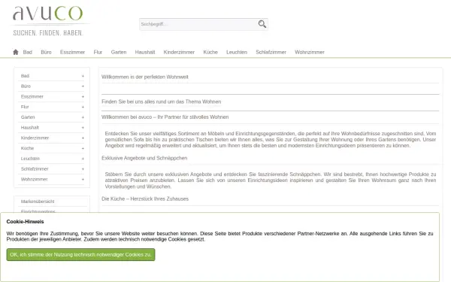
Task: Select Haushalt link in the sidebar
Action: click(x=29, y=128)
